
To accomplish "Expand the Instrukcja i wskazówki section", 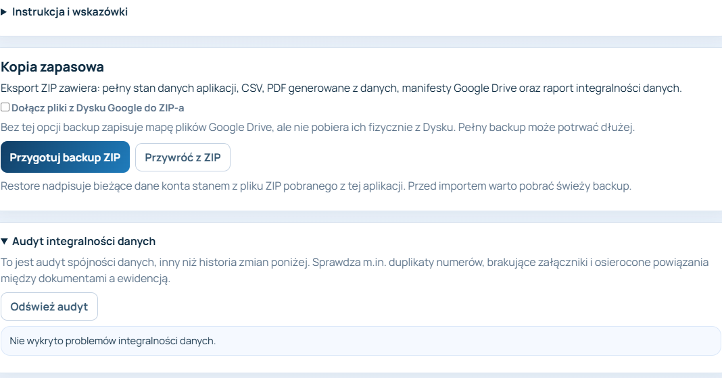I will (64, 12).
